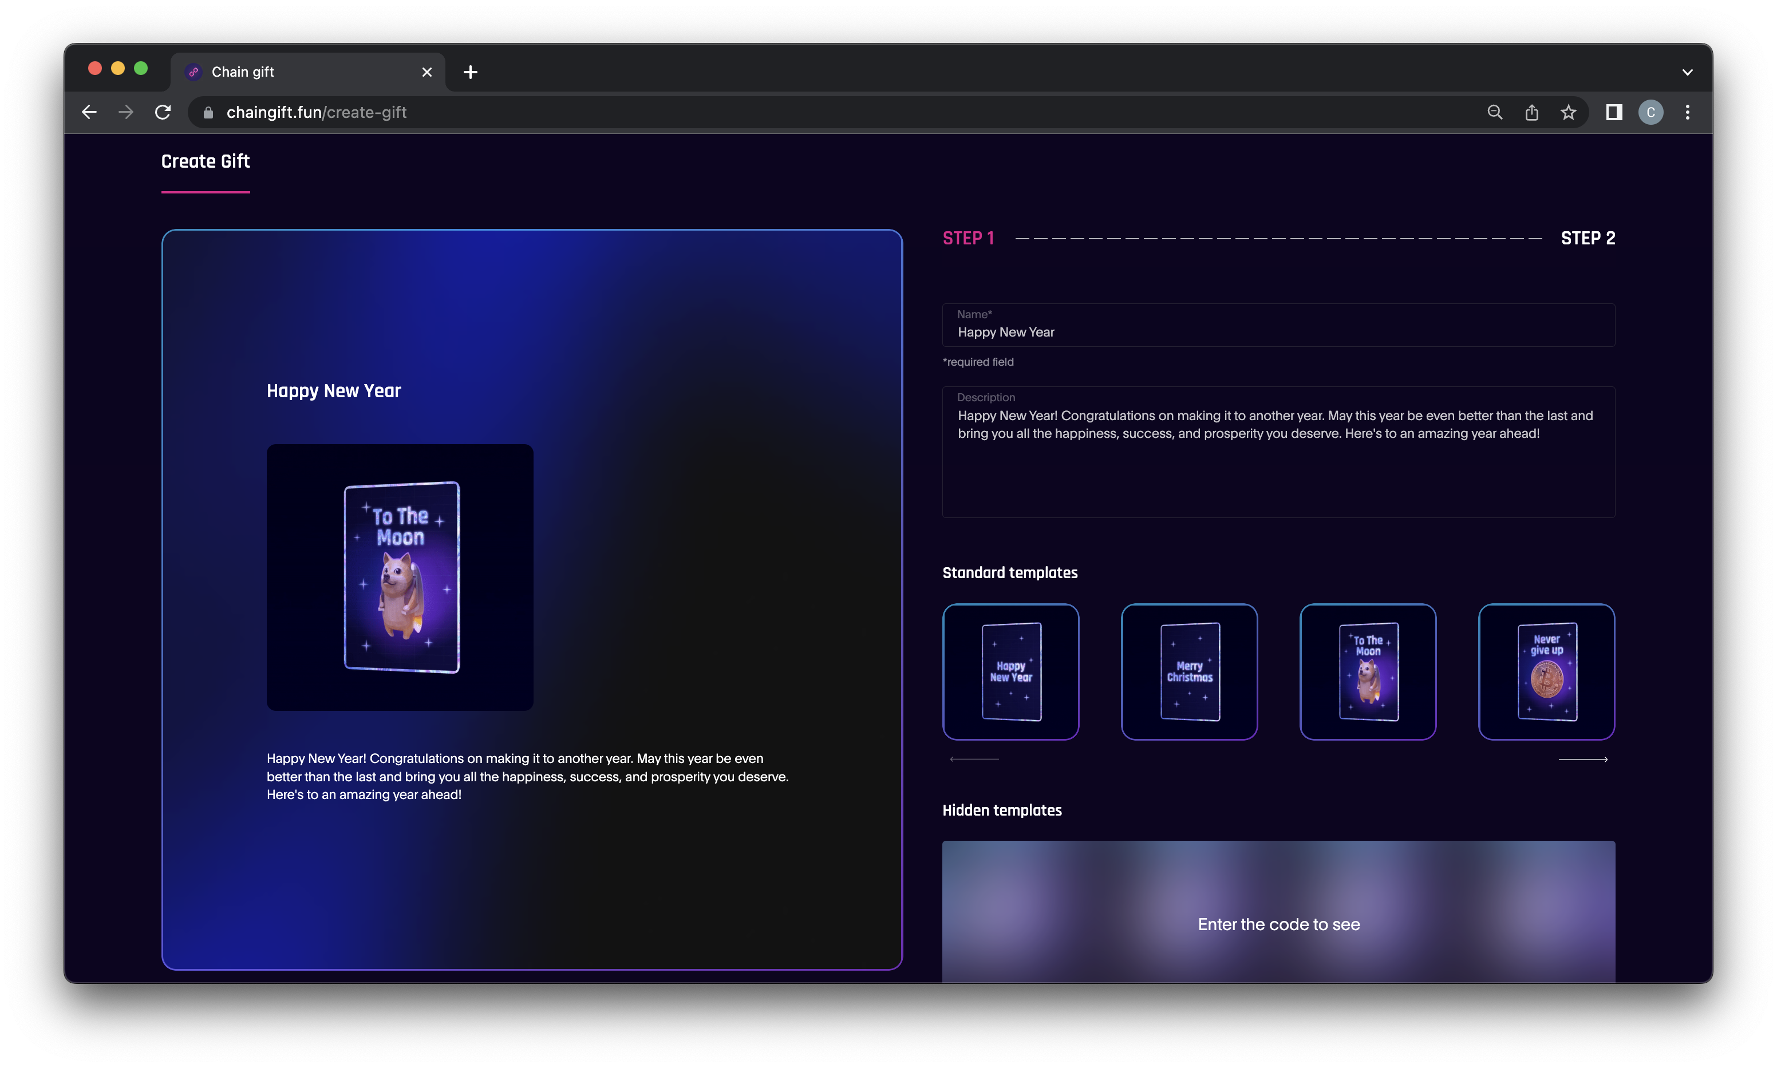Viewport: 1777px width, 1068px height.
Task: View site info via the lock icon
Action: tap(208, 112)
